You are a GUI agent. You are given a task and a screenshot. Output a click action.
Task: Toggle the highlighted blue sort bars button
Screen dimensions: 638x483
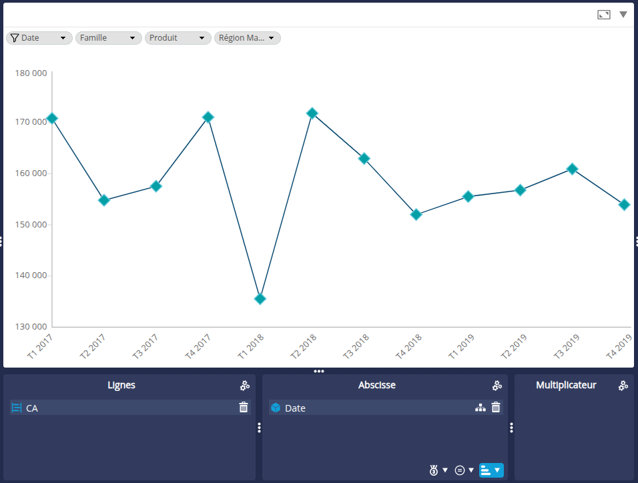(491, 470)
